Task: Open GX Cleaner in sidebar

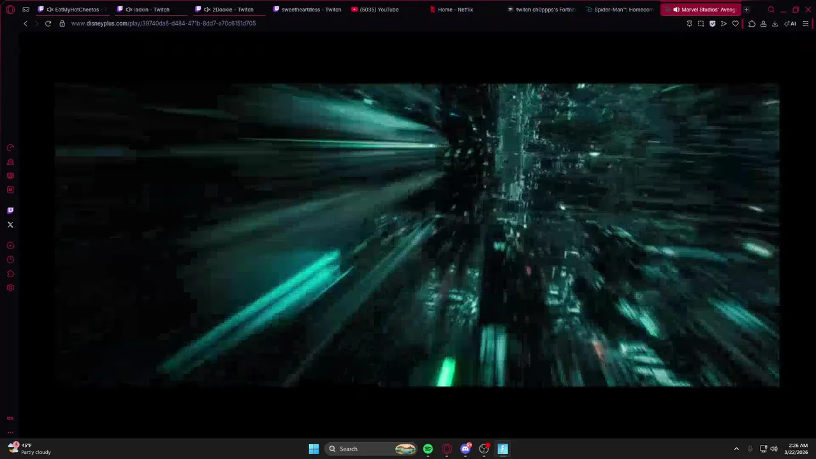Action: [x=10, y=162]
